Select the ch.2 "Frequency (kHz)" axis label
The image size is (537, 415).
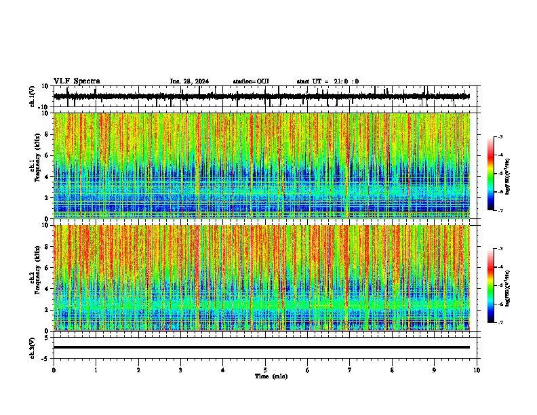coord(37,270)
